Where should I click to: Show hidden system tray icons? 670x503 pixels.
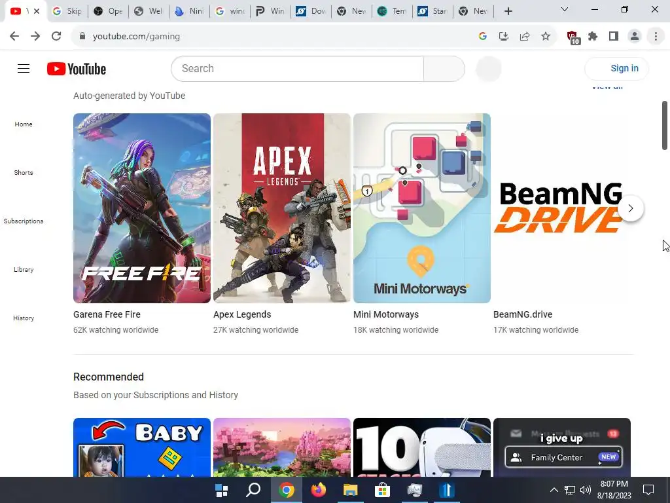pos(554,490)
